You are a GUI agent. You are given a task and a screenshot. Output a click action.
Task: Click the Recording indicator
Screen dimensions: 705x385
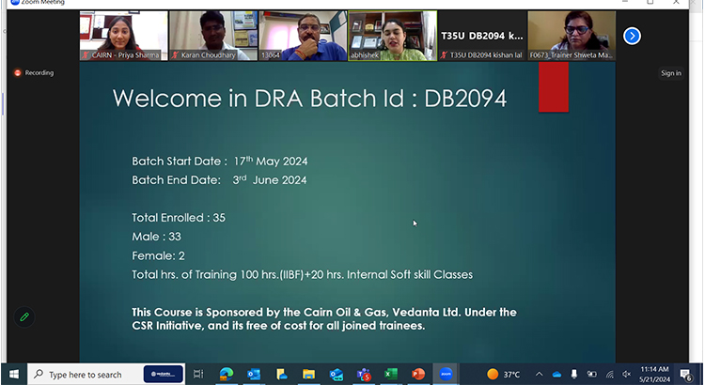coord(34,72)
